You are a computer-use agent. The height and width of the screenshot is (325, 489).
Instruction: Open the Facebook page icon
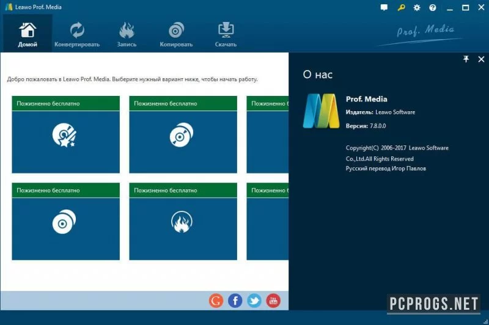click(x=235, y=301)
